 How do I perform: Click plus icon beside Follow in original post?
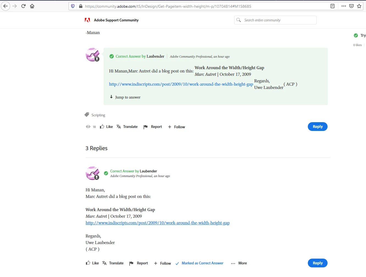click(170, 127)
